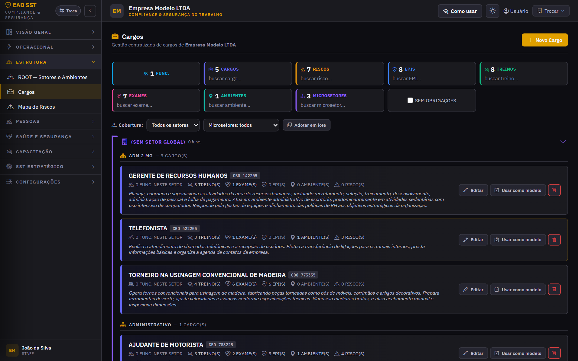This screenshot has height=361, width=578.
Task: Click the CBO 773355 badge
Action: (303, 275)
